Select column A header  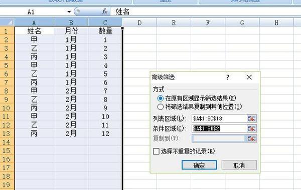(34, 22)
